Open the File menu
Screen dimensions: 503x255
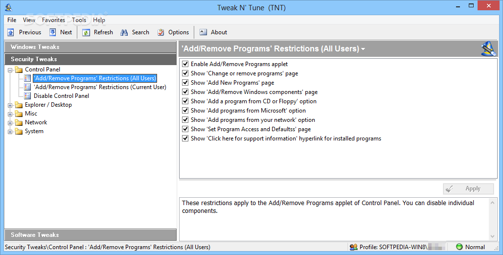[x=12, y=20]
